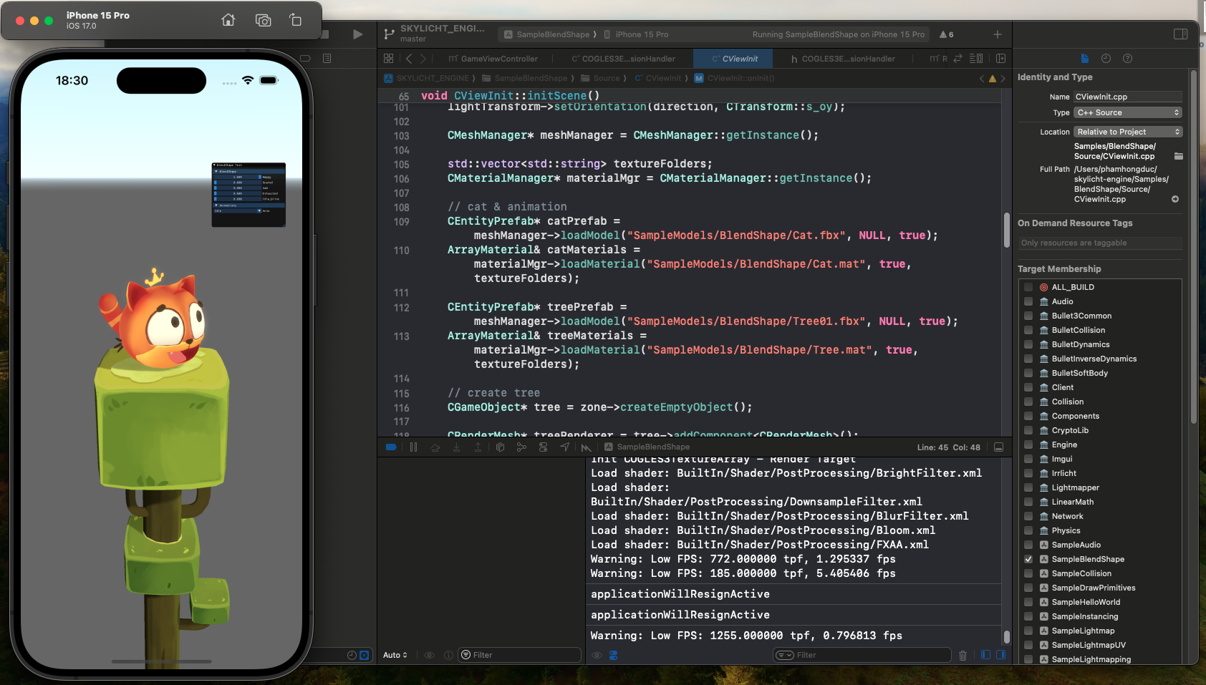Click the plus Library button in toolbar
This screenshot has width=1206, height=685.
coord(997,34)
